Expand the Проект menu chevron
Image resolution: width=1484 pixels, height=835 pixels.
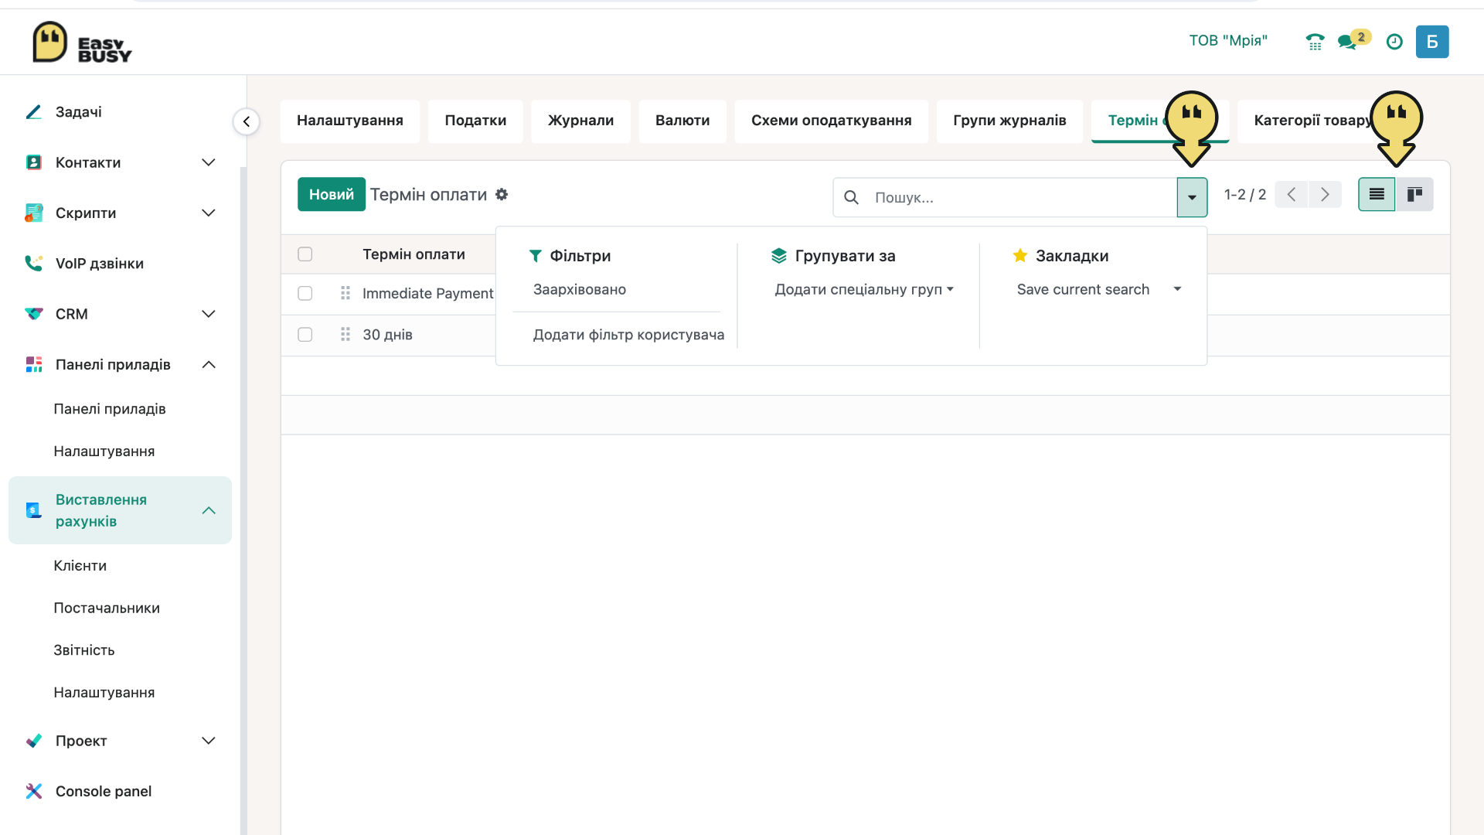click(x=208, y=741)
